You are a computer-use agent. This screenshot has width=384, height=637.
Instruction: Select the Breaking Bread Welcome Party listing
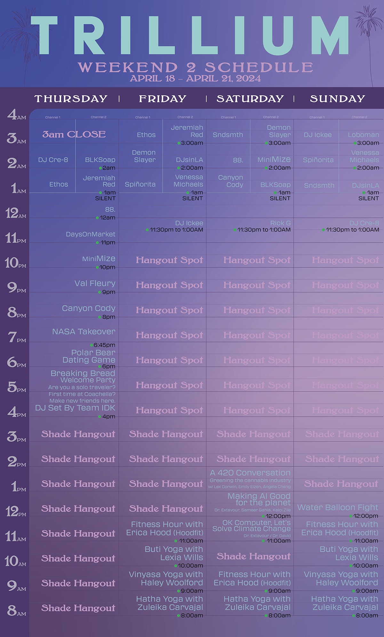83,377
